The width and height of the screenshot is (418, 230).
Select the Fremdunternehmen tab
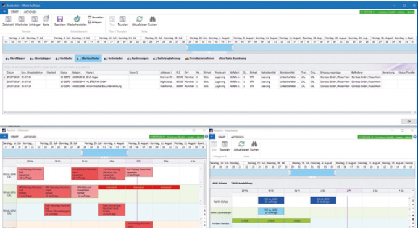(199, 58)
